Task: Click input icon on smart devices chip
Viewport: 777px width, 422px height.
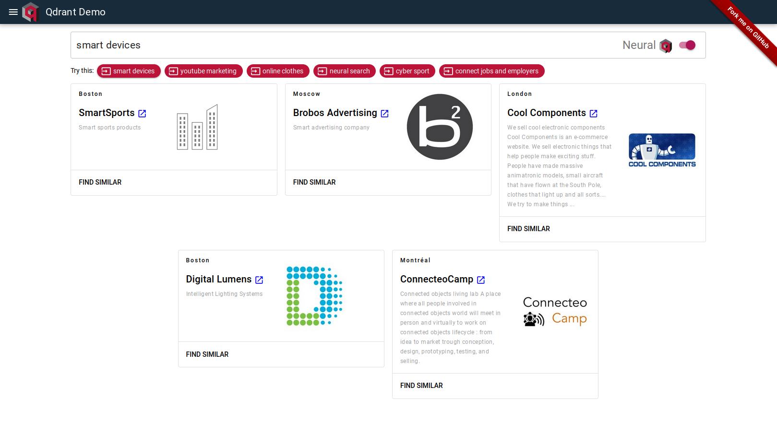Action: coord(106,71)
